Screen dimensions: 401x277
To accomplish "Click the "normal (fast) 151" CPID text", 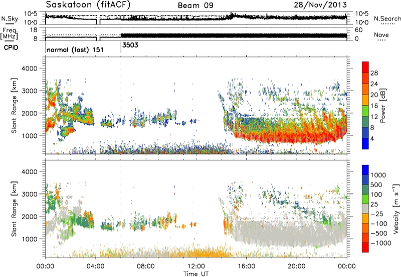I will coord(75,49).
